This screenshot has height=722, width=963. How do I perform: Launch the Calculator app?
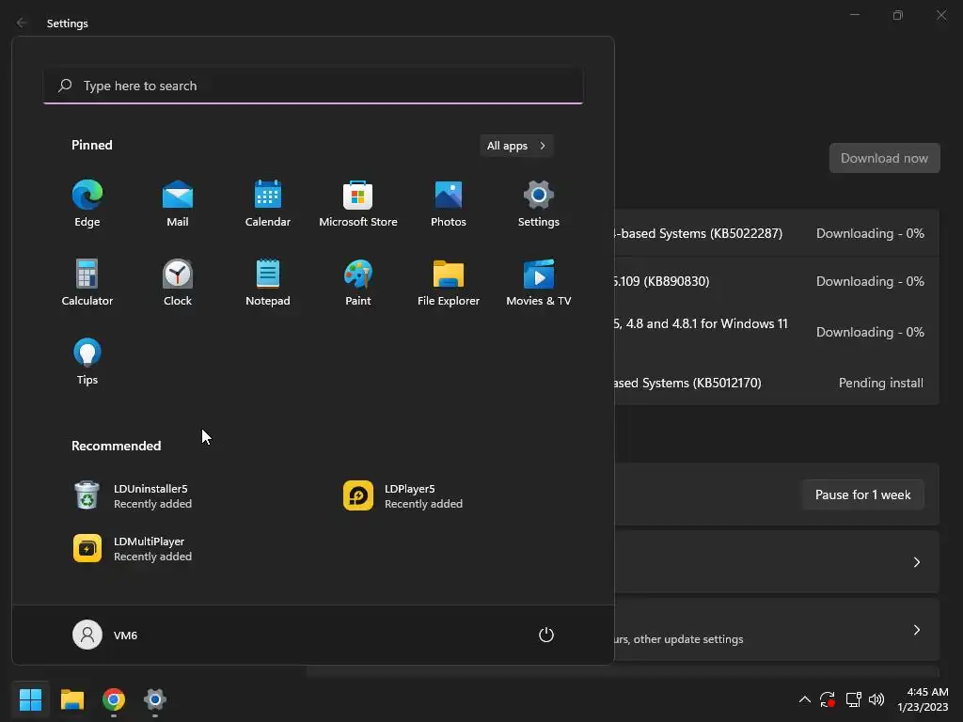[x=87, y=282]
